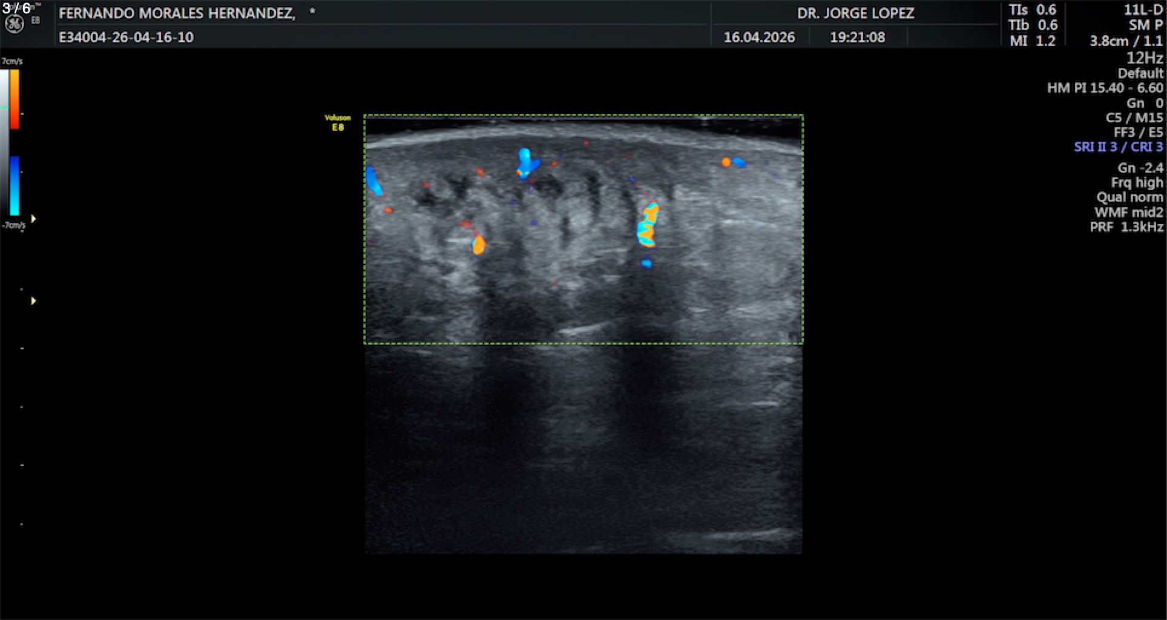Click the blue negative velocity color bar
Viewport: 1167px width, 620px height.
(x=15, y=185)
